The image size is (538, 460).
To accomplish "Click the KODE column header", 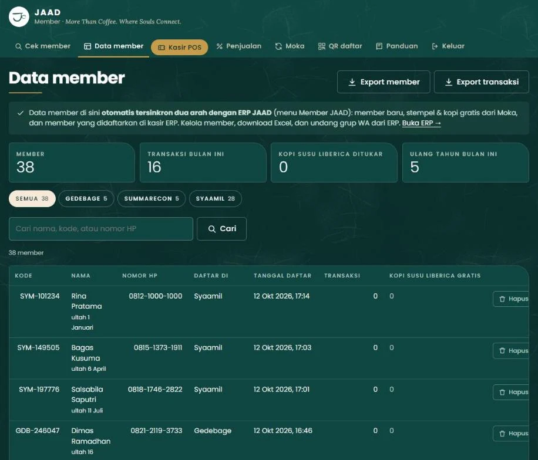I will (23, 276).
